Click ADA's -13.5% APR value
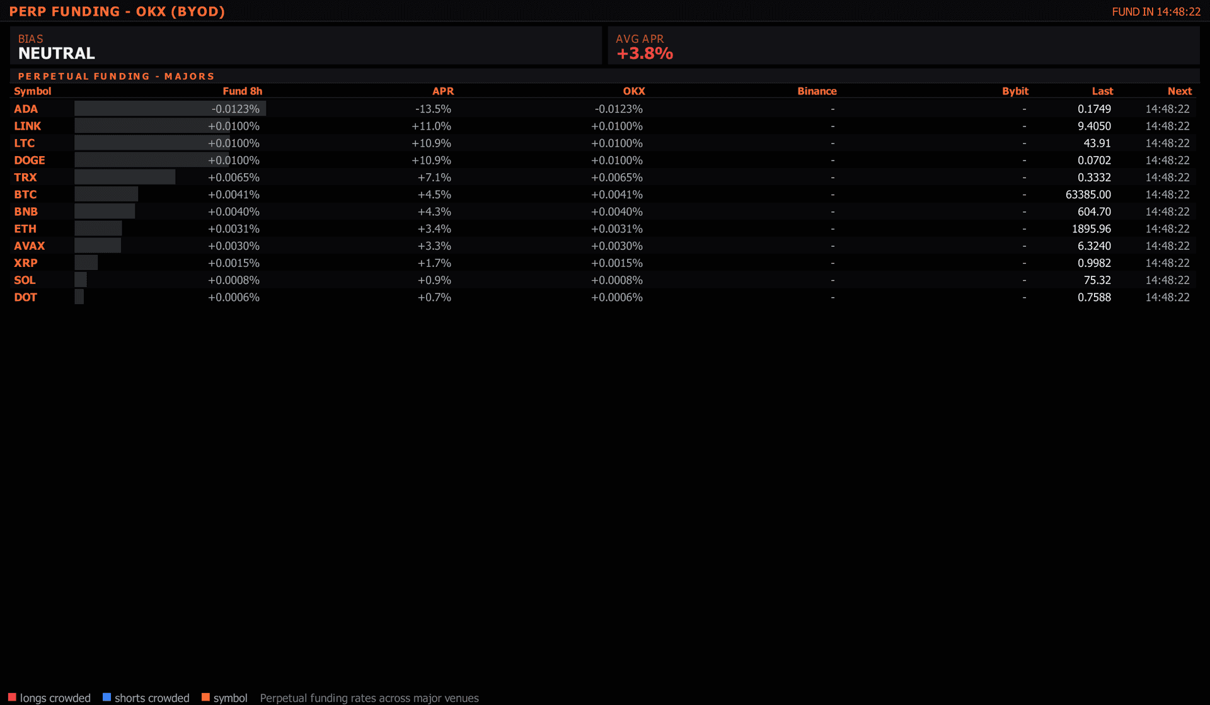Screen dimensions: 1210x705 pyautogui.click(x=433, y=109)
